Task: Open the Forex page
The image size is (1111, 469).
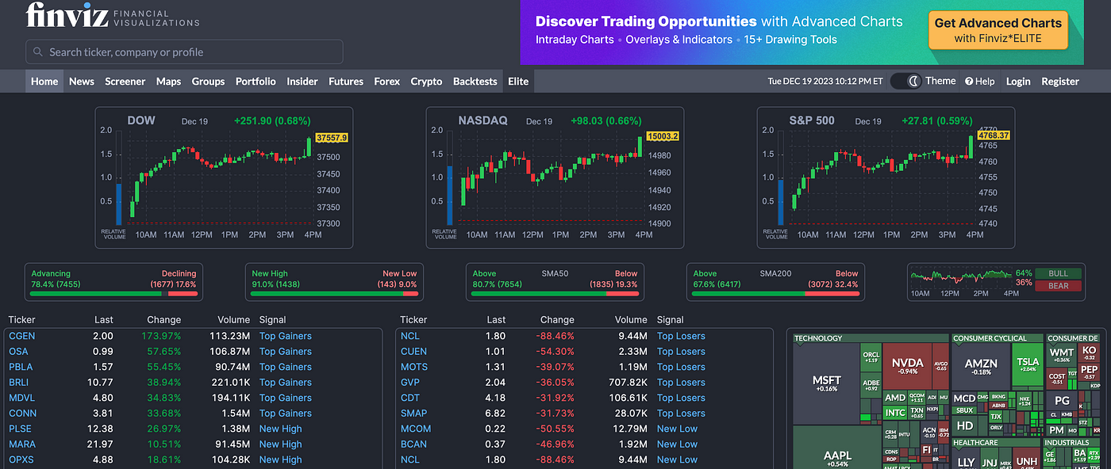Action: [387, 81]
